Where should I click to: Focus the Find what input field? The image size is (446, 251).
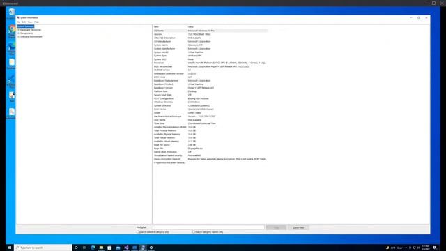click(x=208, y=227)
